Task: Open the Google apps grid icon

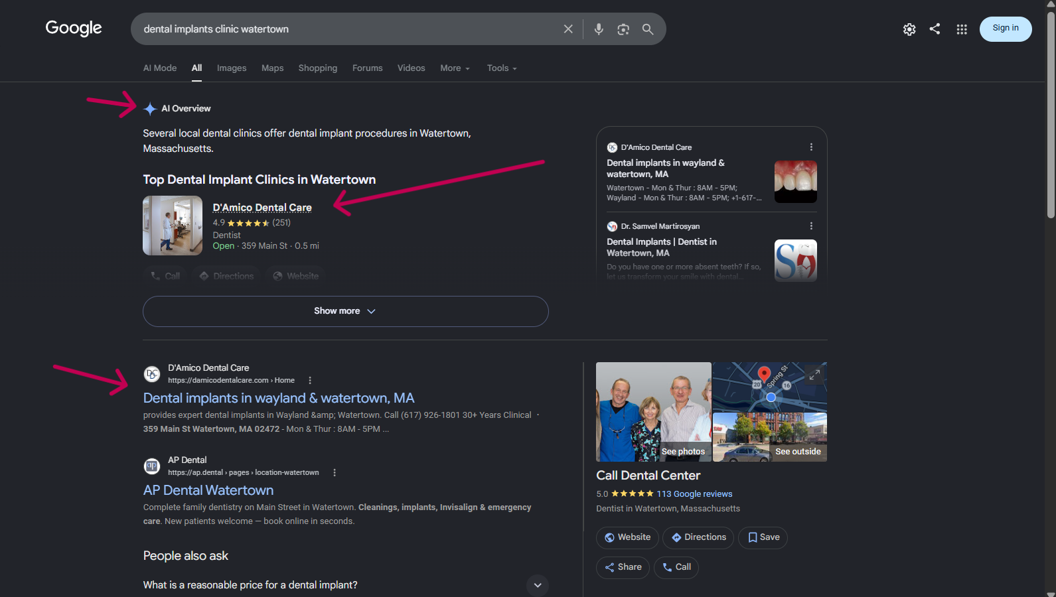Action: pyautogui.click(x=962, y=29)
